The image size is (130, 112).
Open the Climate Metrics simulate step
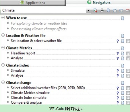pos(30,93)
